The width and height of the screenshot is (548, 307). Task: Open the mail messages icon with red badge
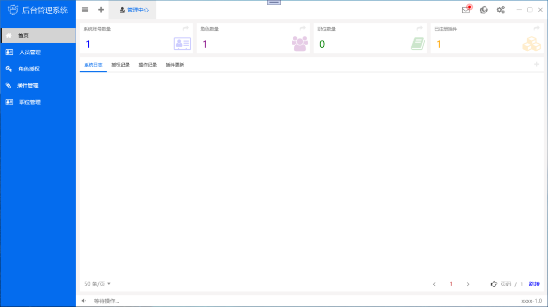(x=466, y=10)
